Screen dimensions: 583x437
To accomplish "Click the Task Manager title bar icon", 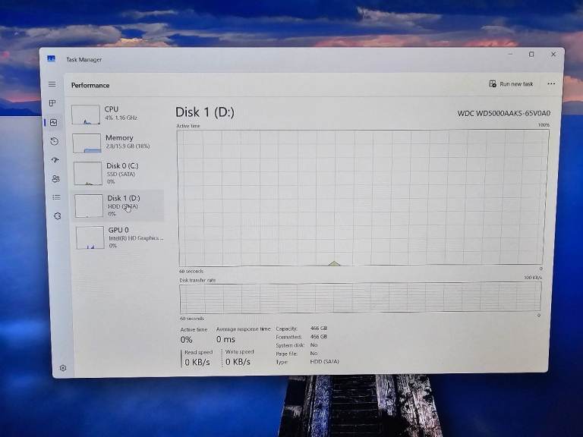I will tap(52, 58).
